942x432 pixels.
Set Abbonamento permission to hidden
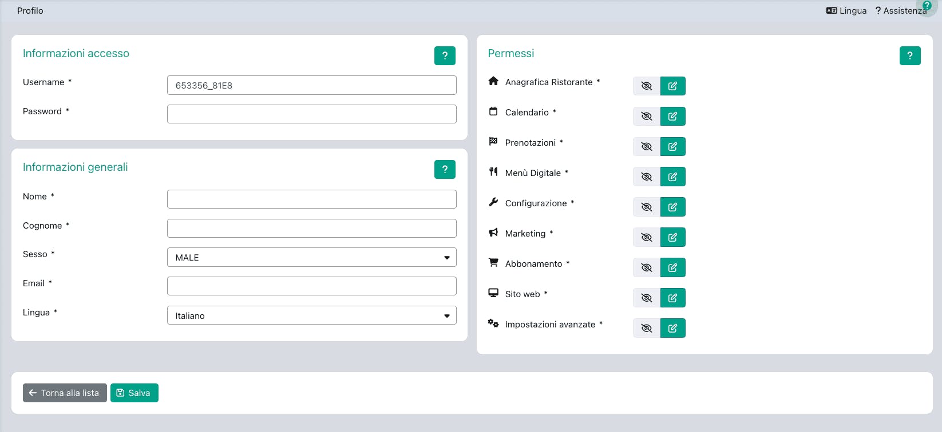647,268
